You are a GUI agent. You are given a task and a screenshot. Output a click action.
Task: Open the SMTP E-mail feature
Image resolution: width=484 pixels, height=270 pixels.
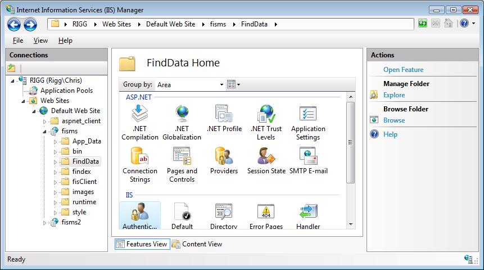[309, 161]
